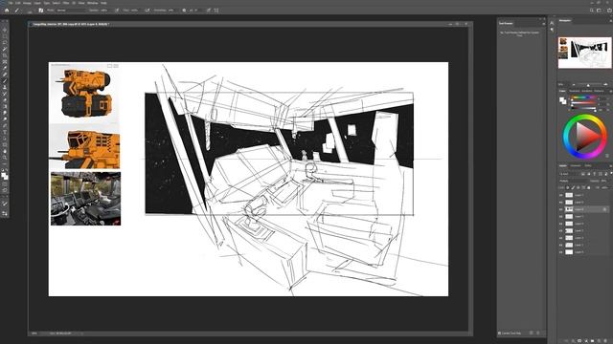Select the Magic Wand tool
613x344 pixels.
(x=5, y=49)
